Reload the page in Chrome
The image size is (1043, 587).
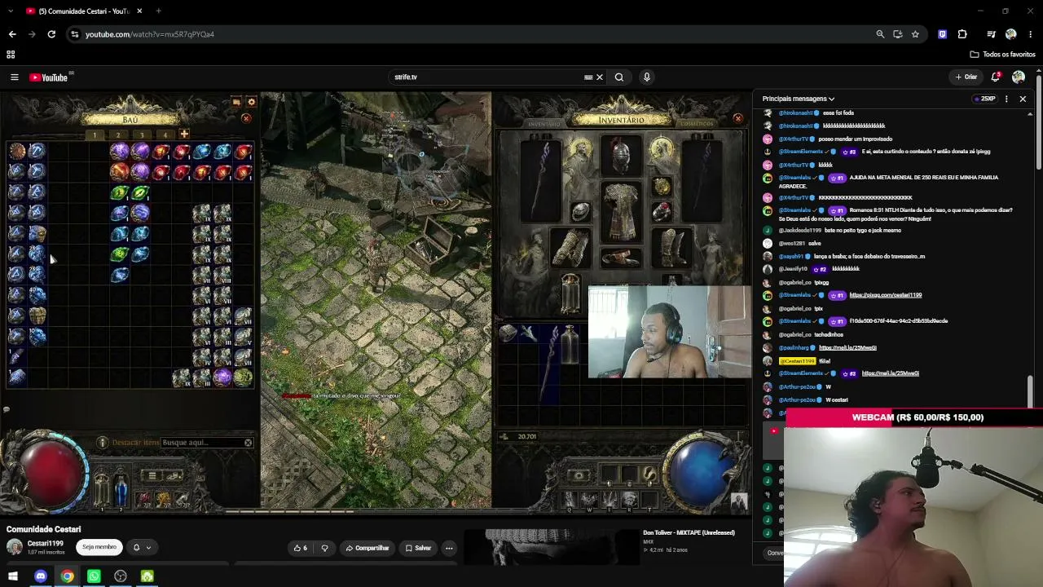click(x=51, y=34)
